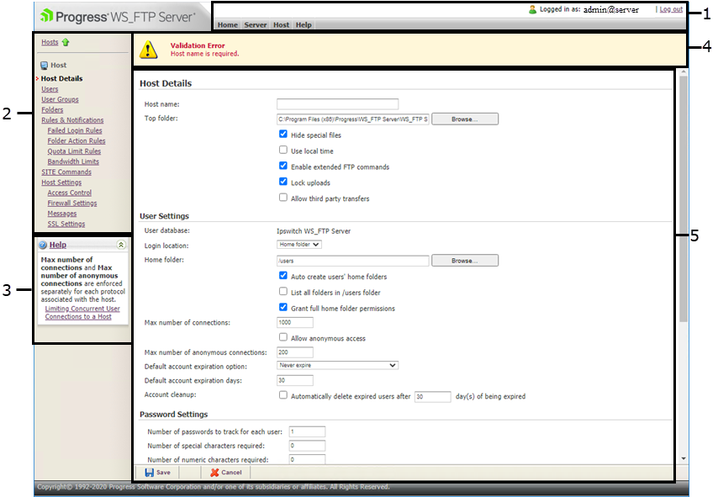Click the Progress WS_FTP Server logo
Image resolution: width=718 pixels, height=497 pixels.
tap(118, 17)
